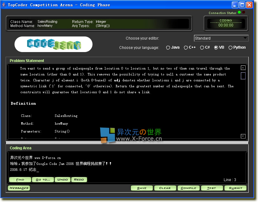The image size is (258, 202).
Task: Click problem statement scroll down arrow
Action: (243, 136)
